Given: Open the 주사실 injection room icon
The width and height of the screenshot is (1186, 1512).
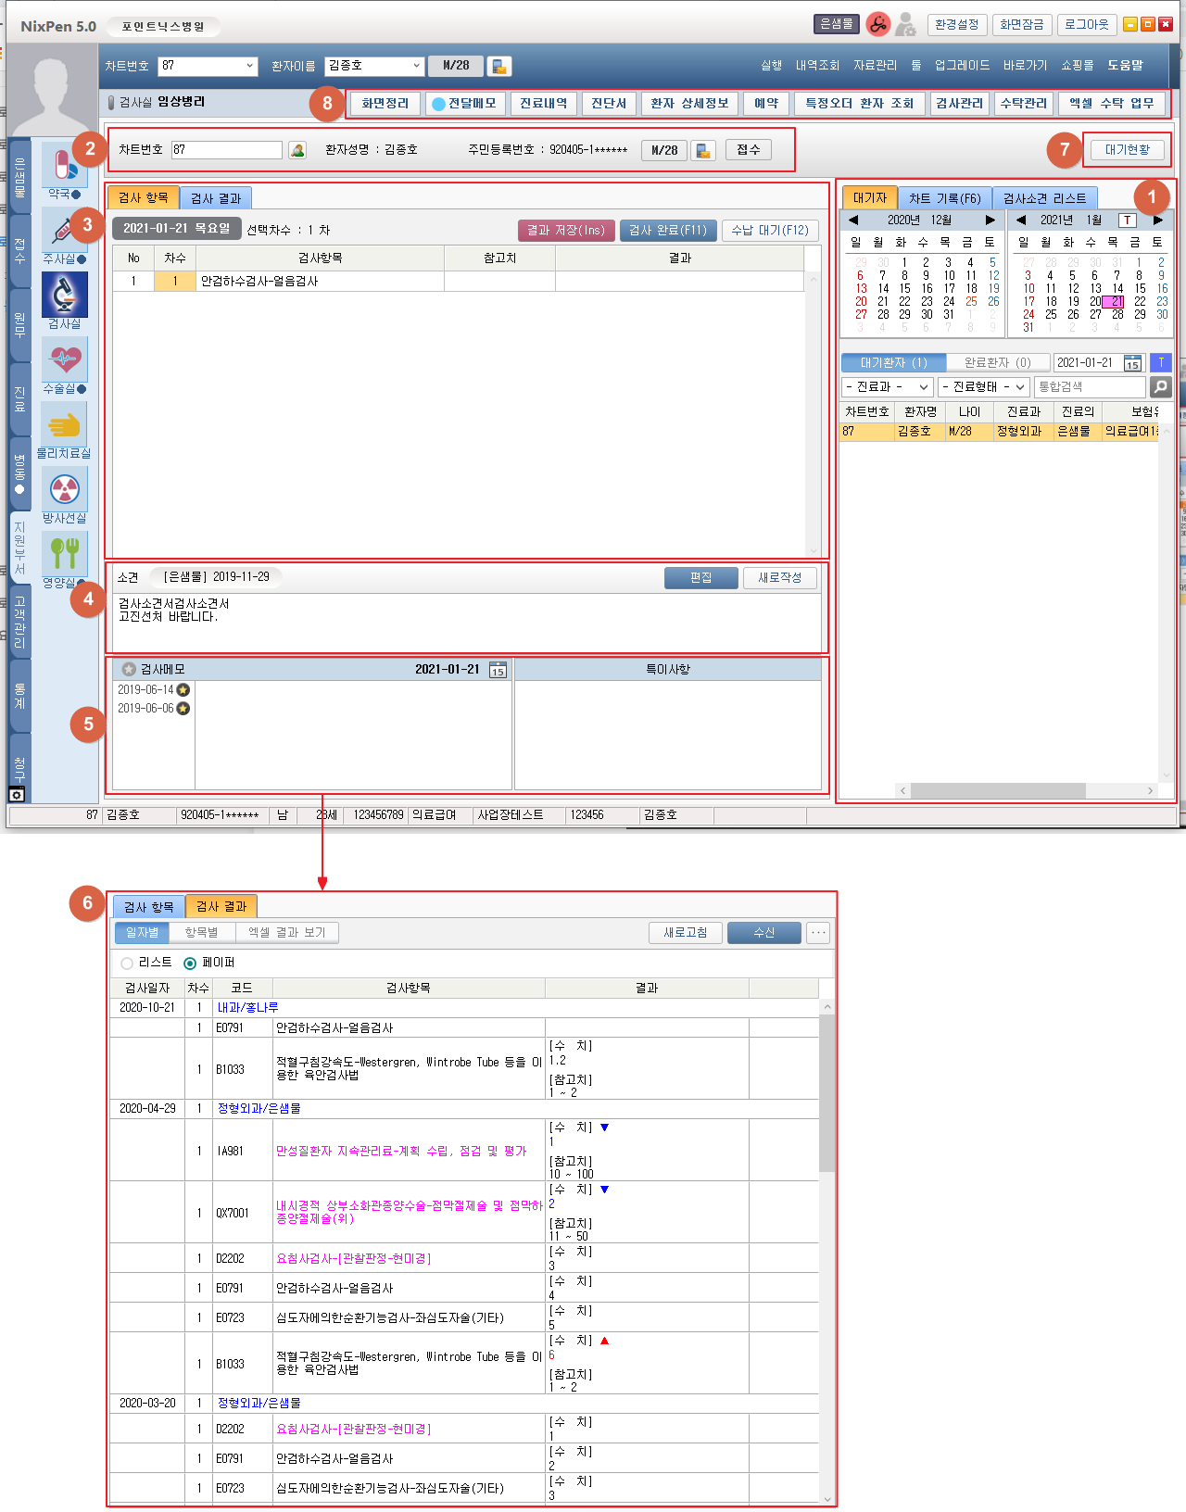Looking at the screenshot, I should 64,231.
